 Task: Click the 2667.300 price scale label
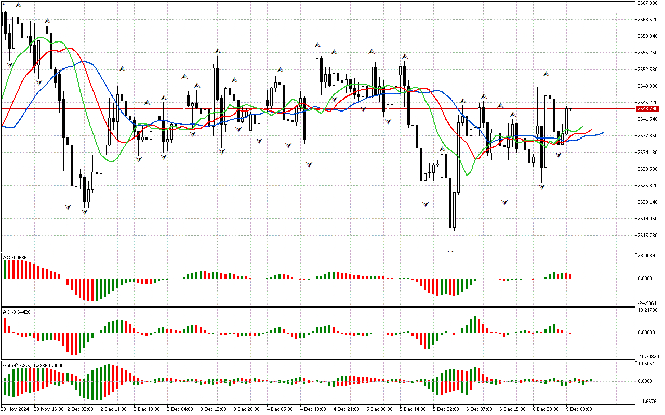647,3
